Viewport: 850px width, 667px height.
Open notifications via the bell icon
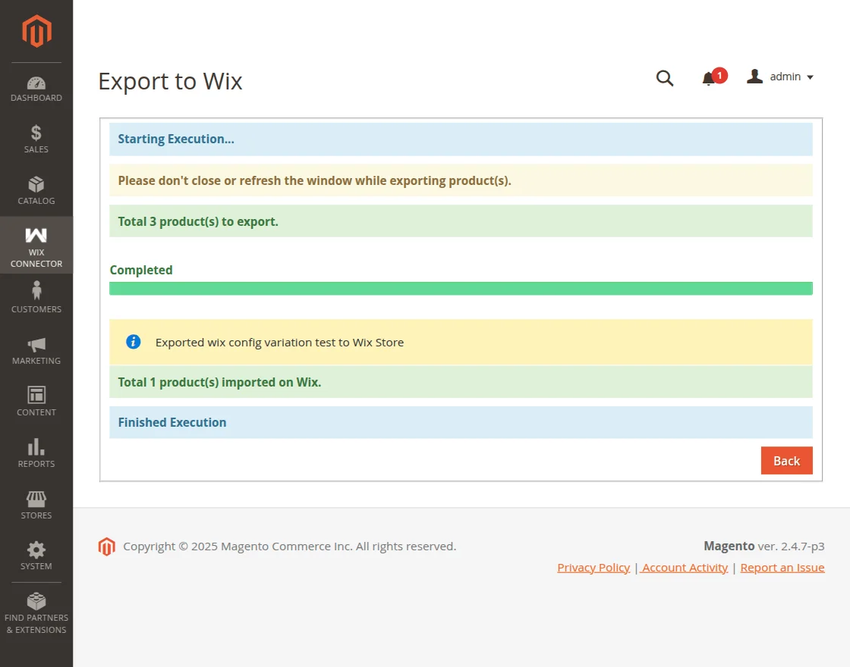coord(709,77)
